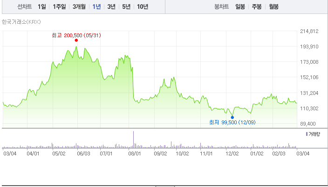This screenshot has width=328, height=187.
Task: Click the 110,302 y-axis value
Action: [309, 108]
